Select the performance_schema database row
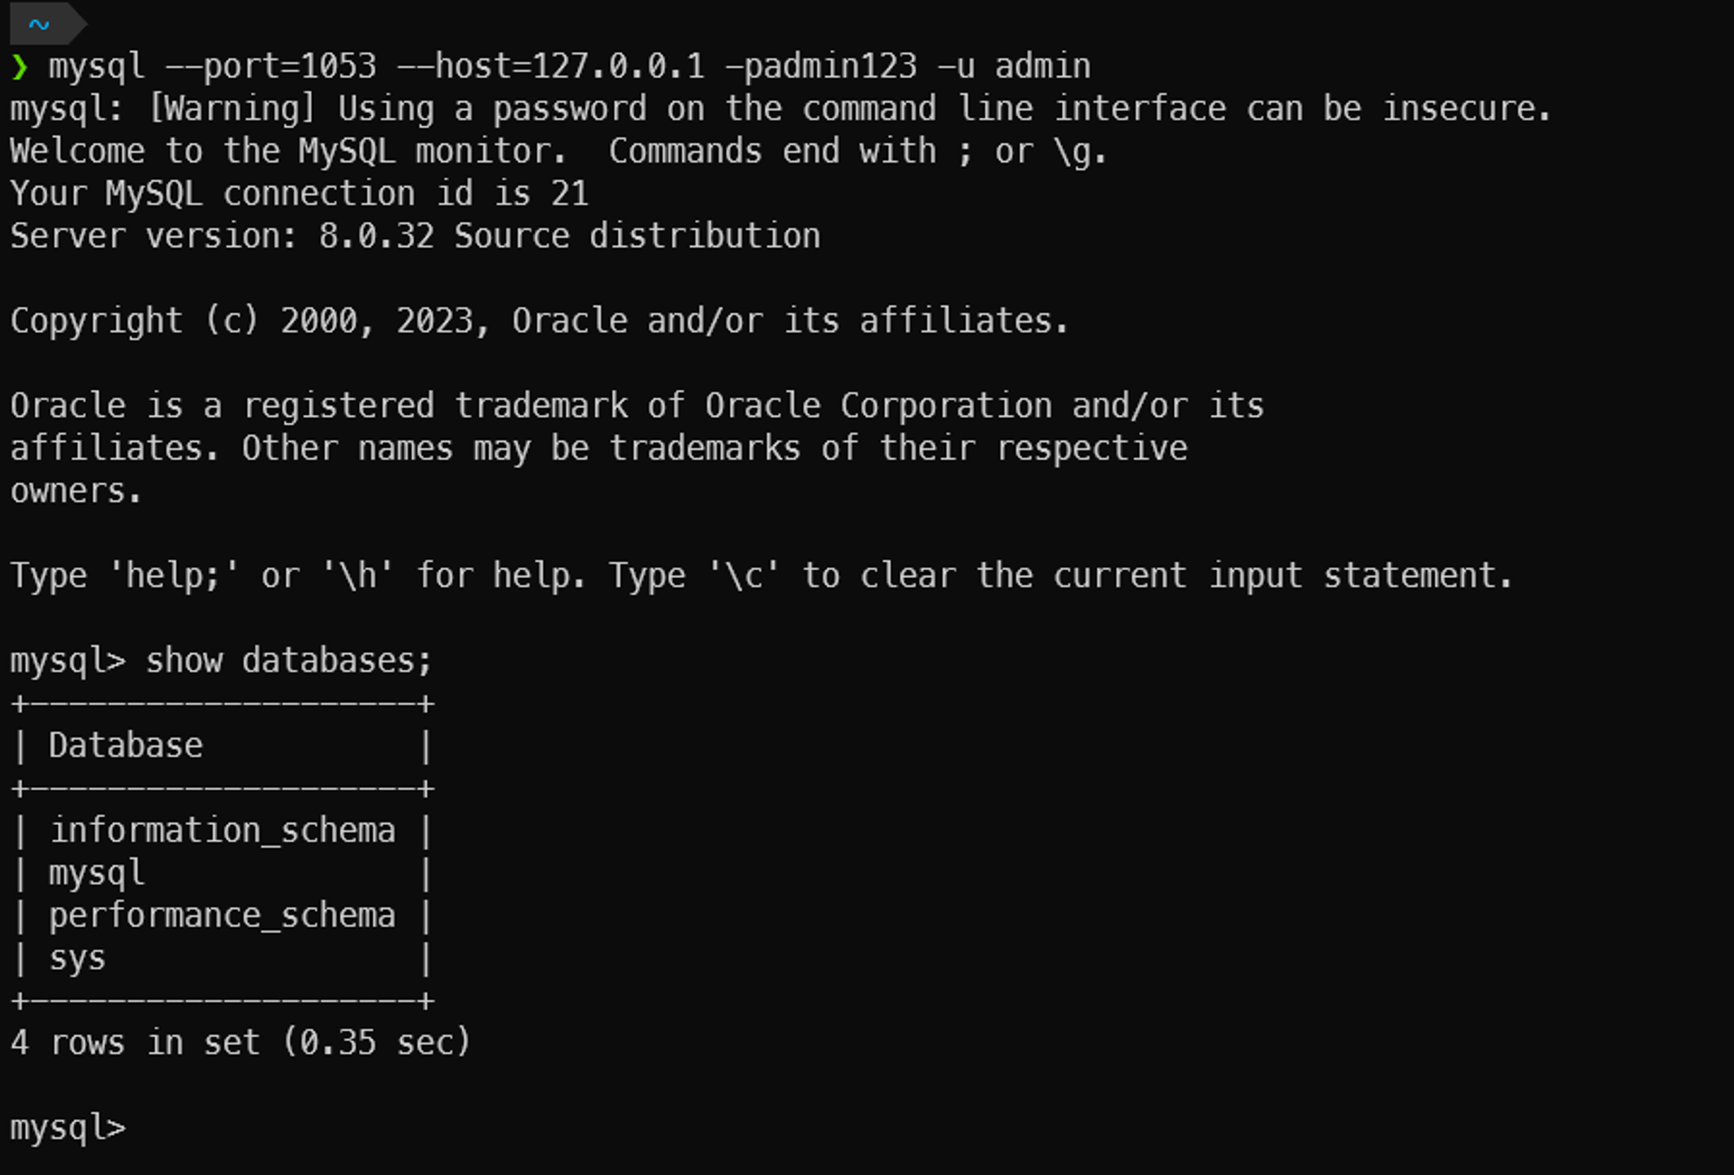Image resolution: width=1734 pixels, height=1175 pixels. pos(222,916)
